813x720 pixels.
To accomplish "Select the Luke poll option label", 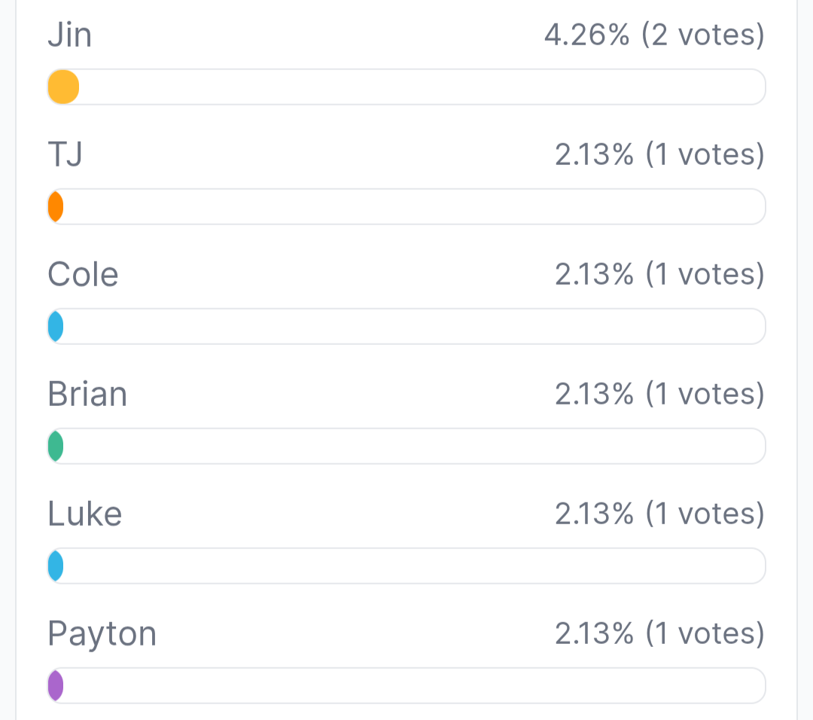I will [x=84, y=514].
